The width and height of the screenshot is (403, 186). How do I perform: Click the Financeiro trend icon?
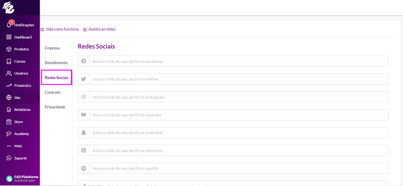pyautogui.click(x=9, y=86)
